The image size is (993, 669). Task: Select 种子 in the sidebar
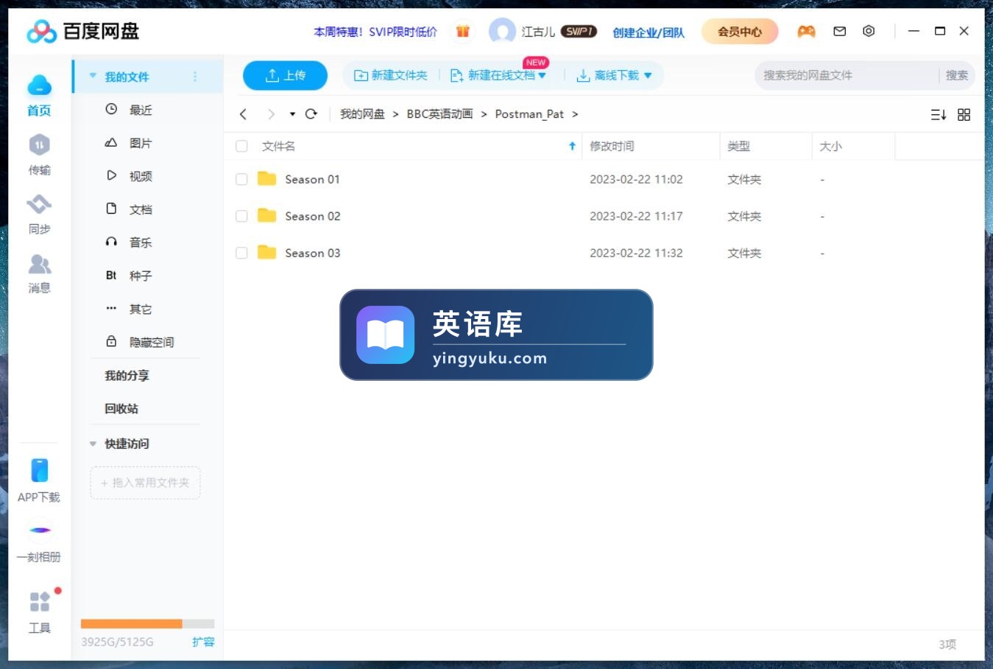[141, 276]
